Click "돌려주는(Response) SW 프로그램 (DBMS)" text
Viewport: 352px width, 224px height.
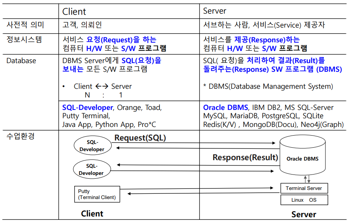click(x=272, y=69)
